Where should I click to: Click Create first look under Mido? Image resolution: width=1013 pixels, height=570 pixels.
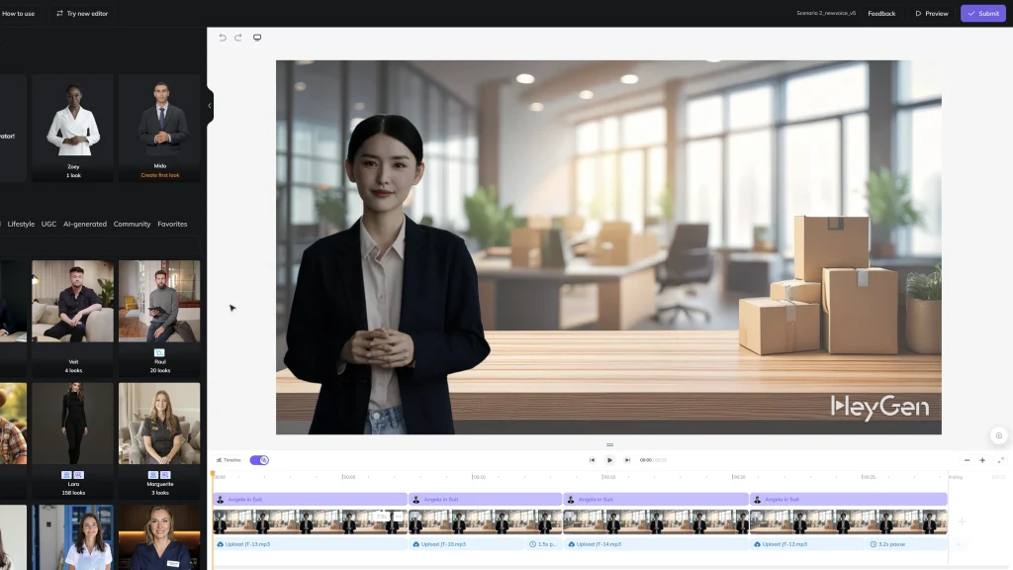[x=159, y=174]
